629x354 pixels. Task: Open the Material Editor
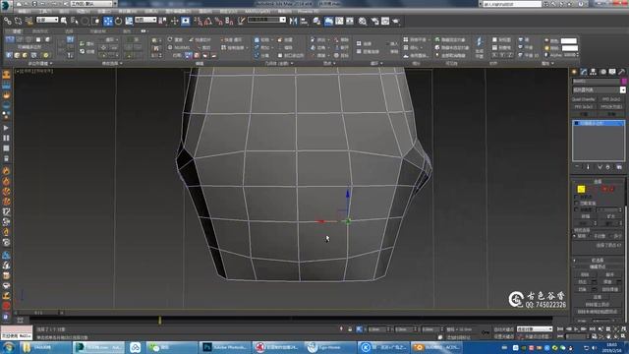363,21
